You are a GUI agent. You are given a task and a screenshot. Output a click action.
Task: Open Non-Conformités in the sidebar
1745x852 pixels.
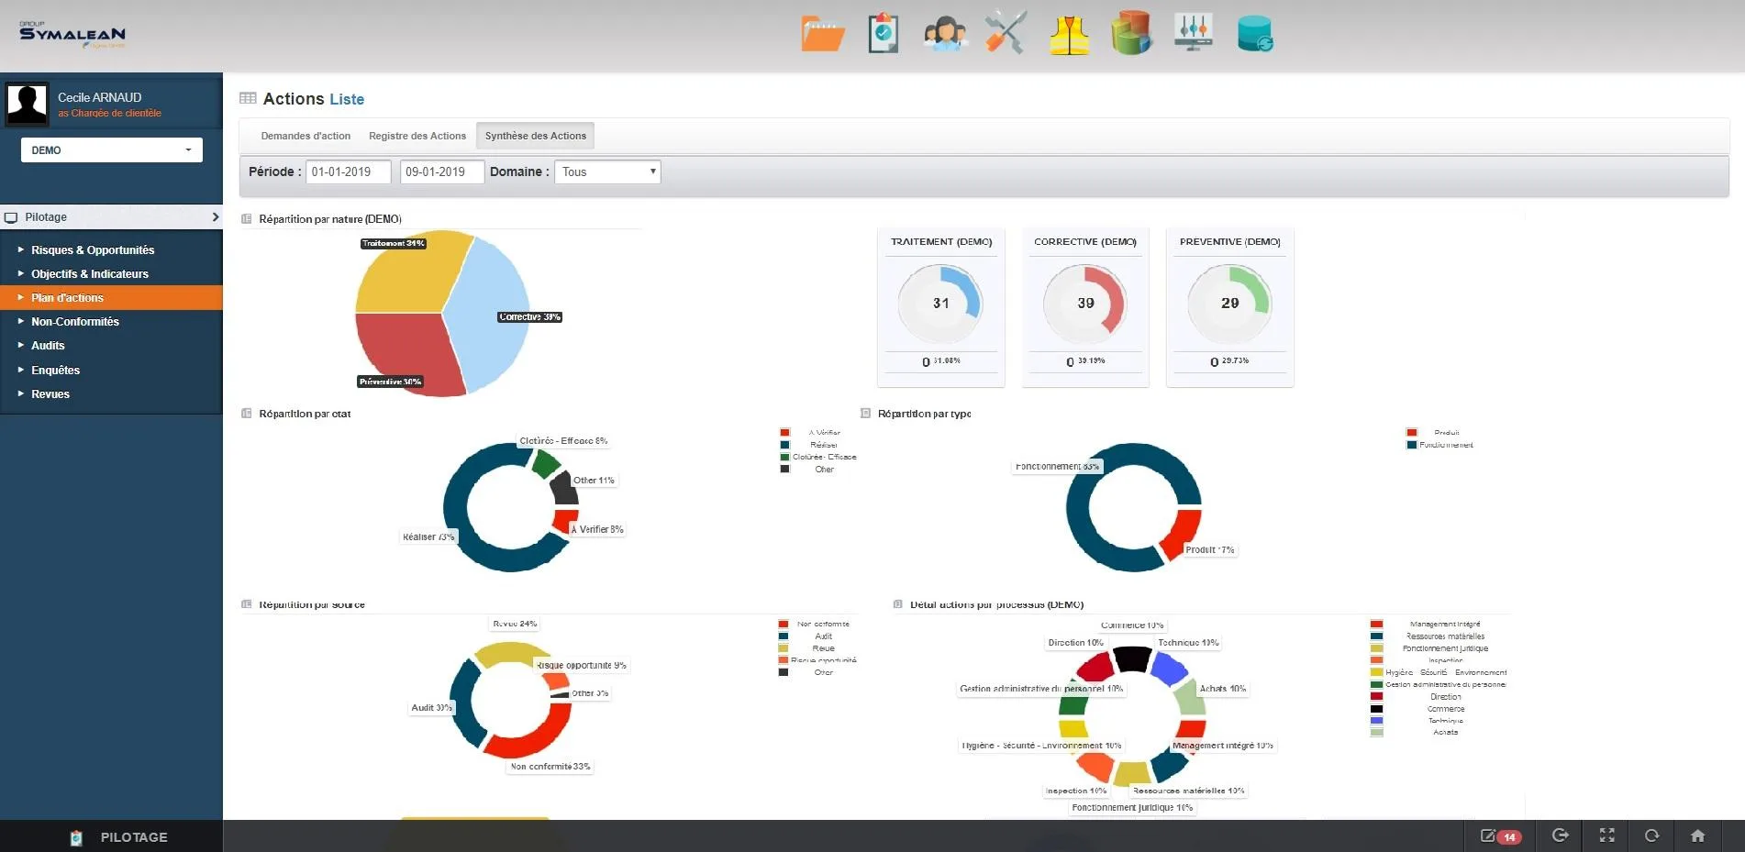coord(75,322)
